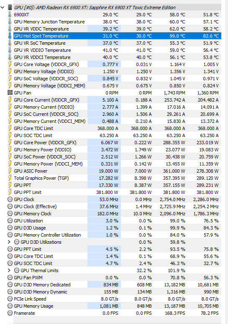Expand the GPU Thermal Limits group
The image size is (228, 324).
9,270
